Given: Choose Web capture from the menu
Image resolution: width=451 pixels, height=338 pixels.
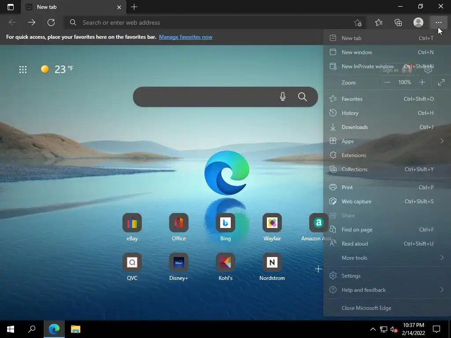Looking at the screenshot, I should point(387,202).
